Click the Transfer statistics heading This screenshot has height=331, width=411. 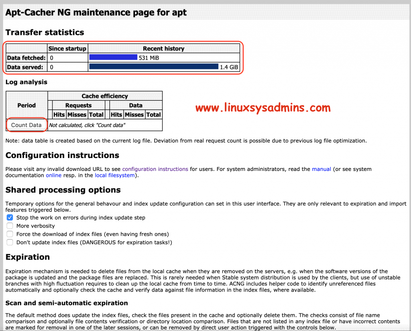click(x=45, y=32)
